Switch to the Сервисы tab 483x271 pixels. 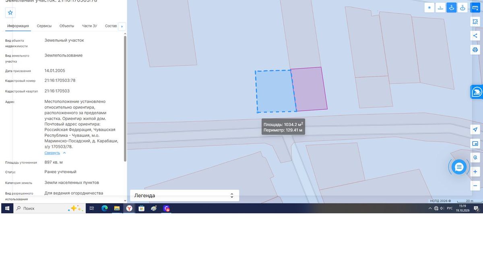[x=44, y=26]
